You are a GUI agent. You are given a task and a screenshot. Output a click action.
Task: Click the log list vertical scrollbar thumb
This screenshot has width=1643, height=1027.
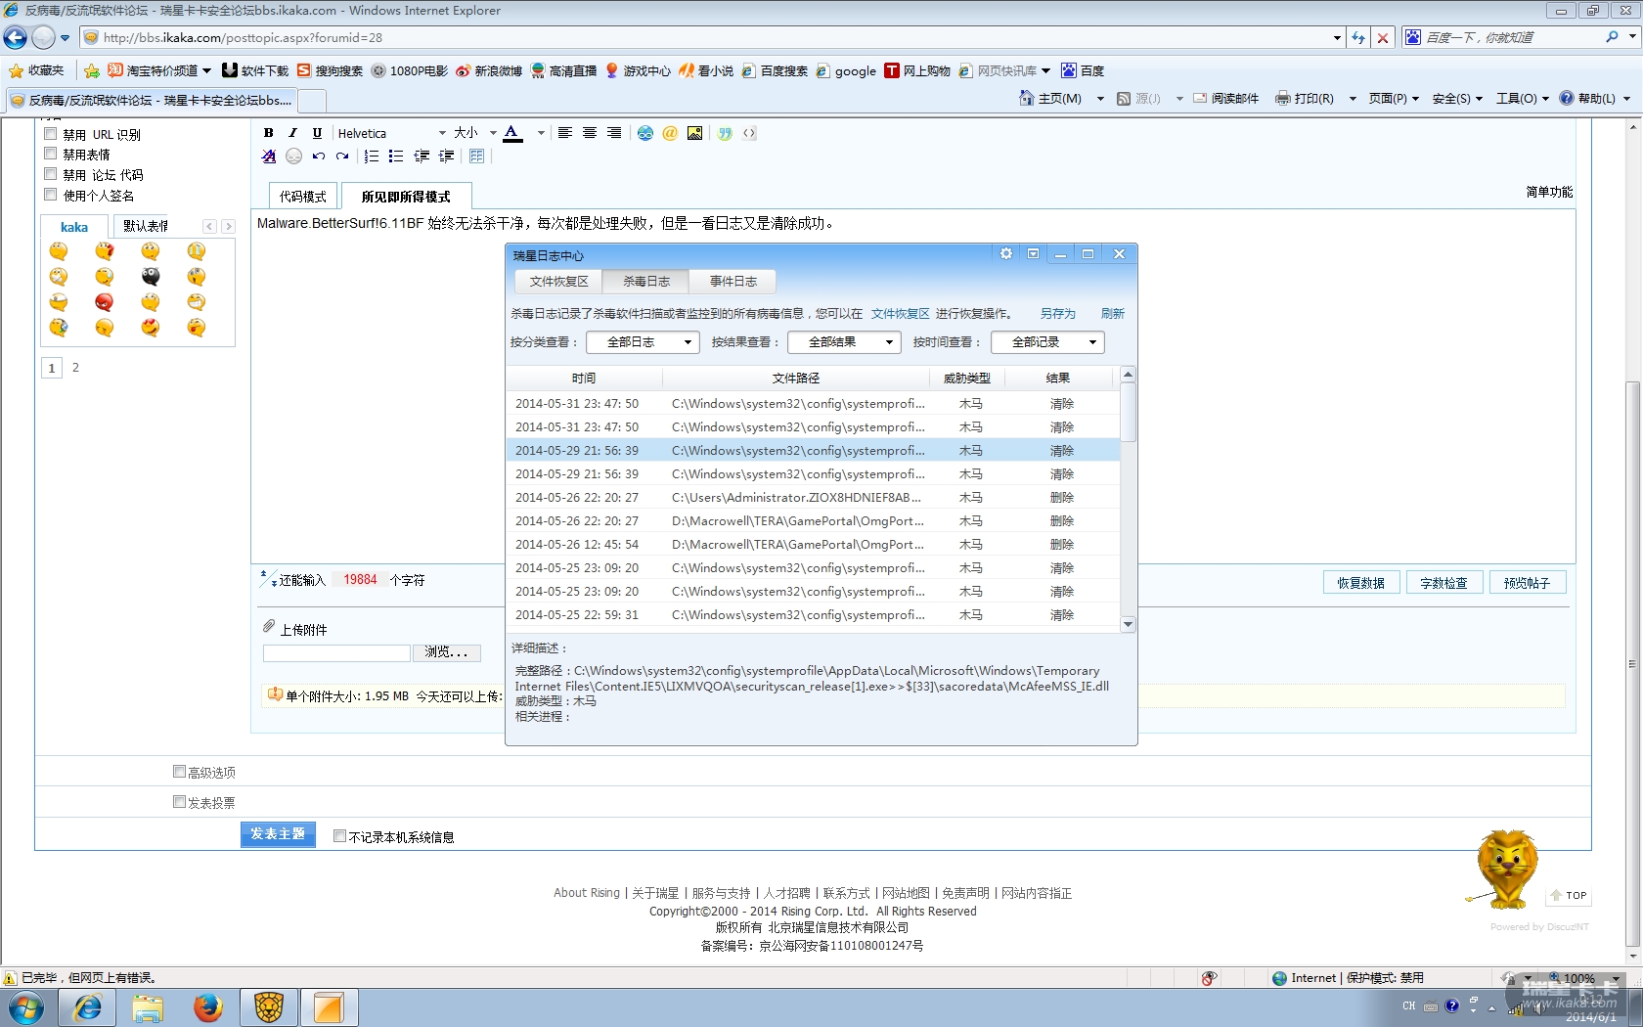click(x=1129, y=412)
